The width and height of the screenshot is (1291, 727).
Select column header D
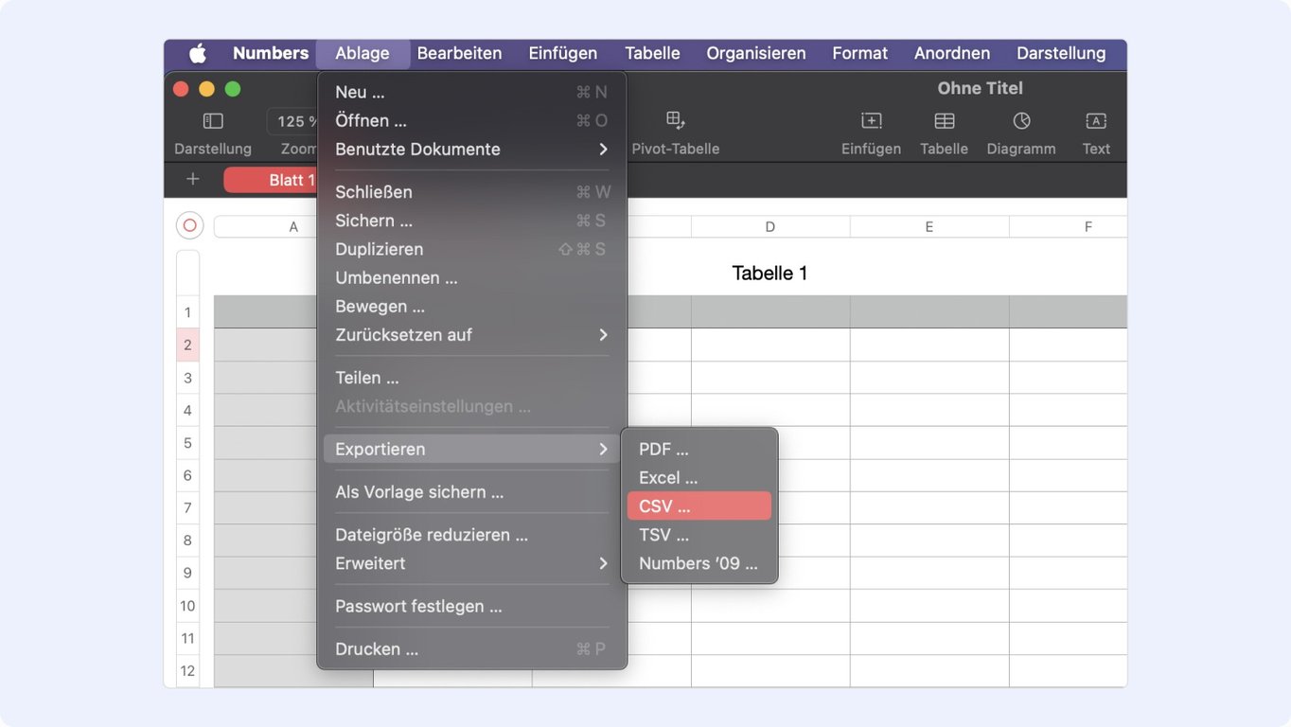click(x=770, y=226)
